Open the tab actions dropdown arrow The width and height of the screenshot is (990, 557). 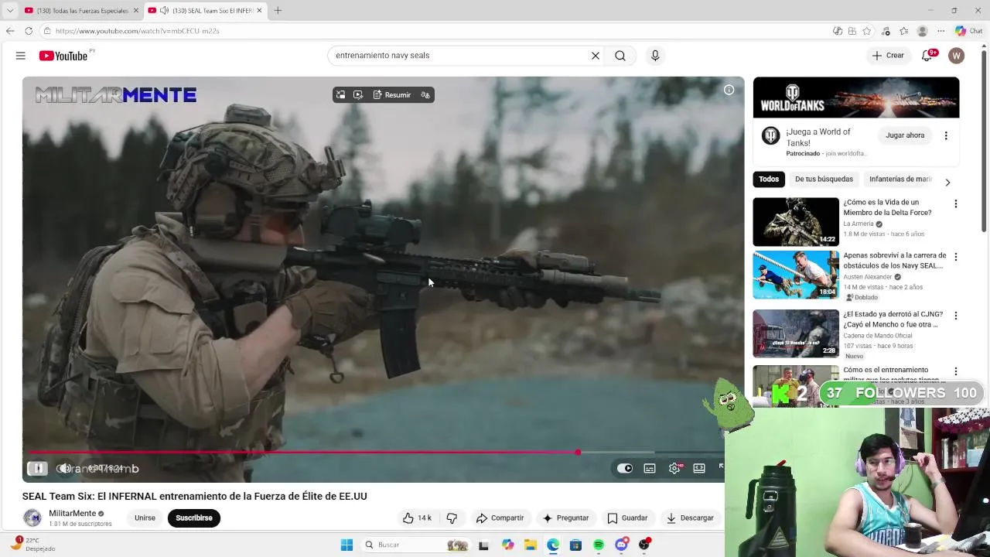(x=10, y=10)
